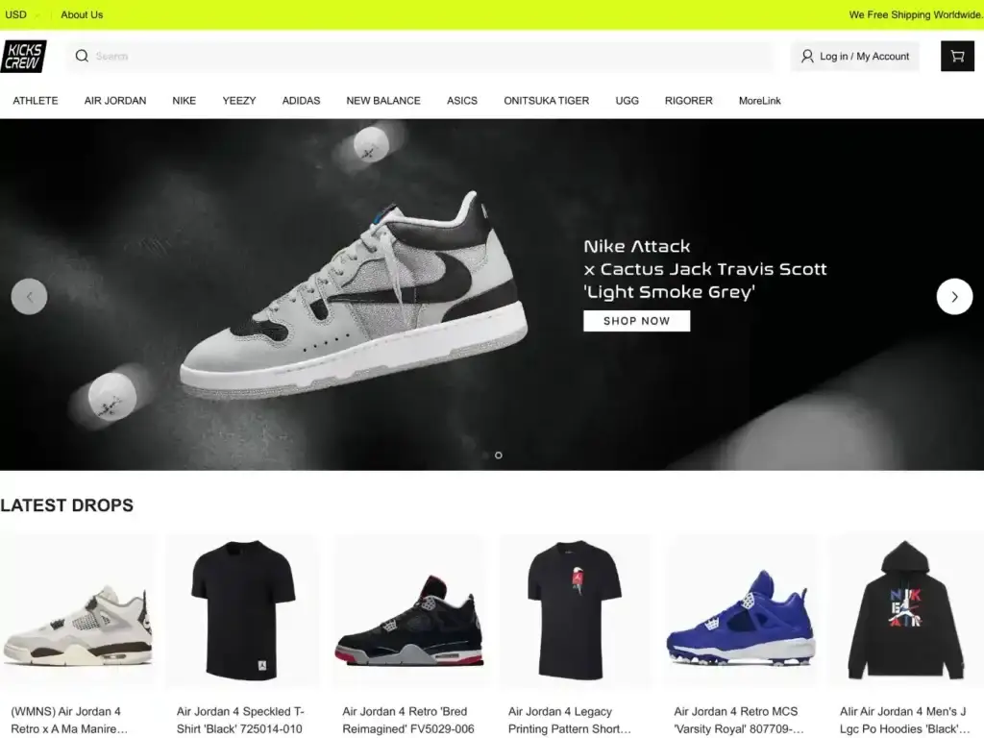Go to next banner slide arrow
This screenshot has height=738, width=984.
click(954, 297)
